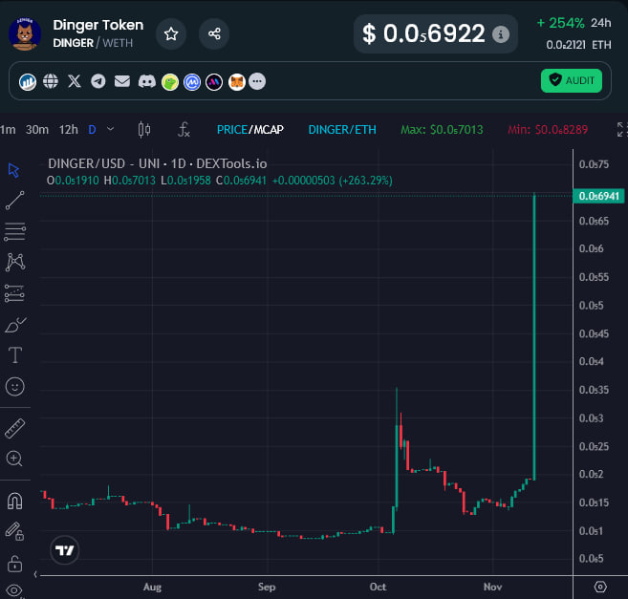Viewport: 628px width, 599px height.
Task: Select the Text annotation tool
Action: (15, 355)
